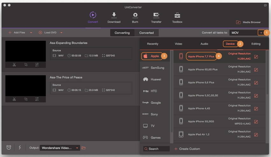Edit iPhone 6,6 Plus preset settings
The height and width of the screenshot is (157, 271).
(x=256, y=83)
